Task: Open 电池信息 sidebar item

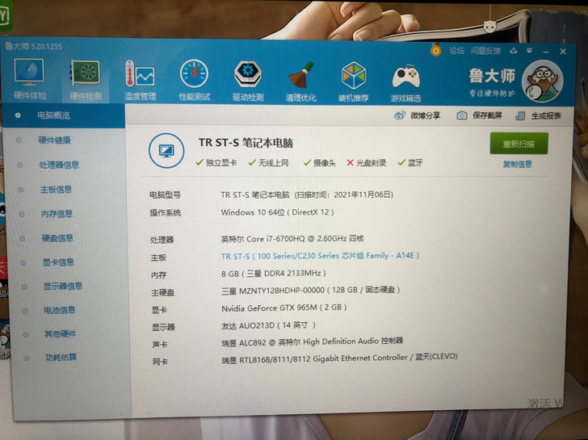Action: pos(59,310)
